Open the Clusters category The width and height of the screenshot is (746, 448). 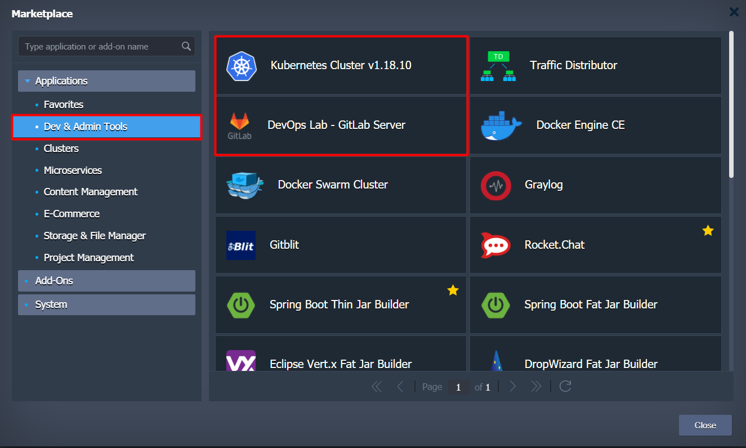[61, 149]
